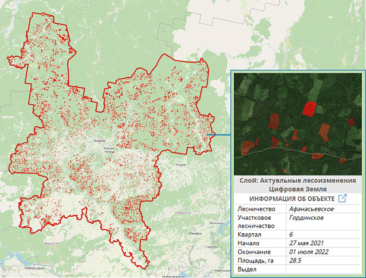Select the bright red highlighted polygon in satellite view
Viewport: 366px width, 278px height.
(x=309, y=109)
